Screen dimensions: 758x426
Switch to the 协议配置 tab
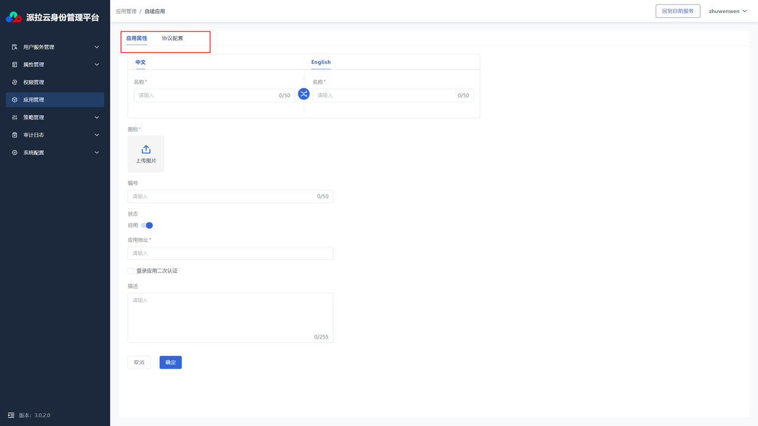click(x=172, y=38)
